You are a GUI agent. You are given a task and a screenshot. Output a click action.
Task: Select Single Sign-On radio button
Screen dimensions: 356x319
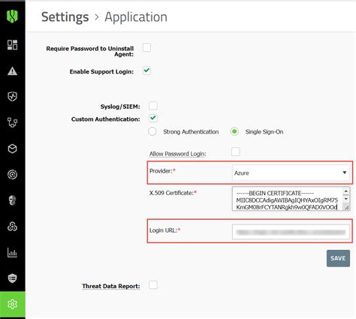(234, 131)
